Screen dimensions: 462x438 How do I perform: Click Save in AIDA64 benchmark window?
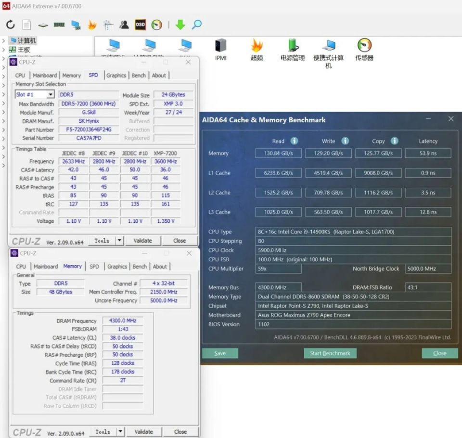click(x=220, y=353)
